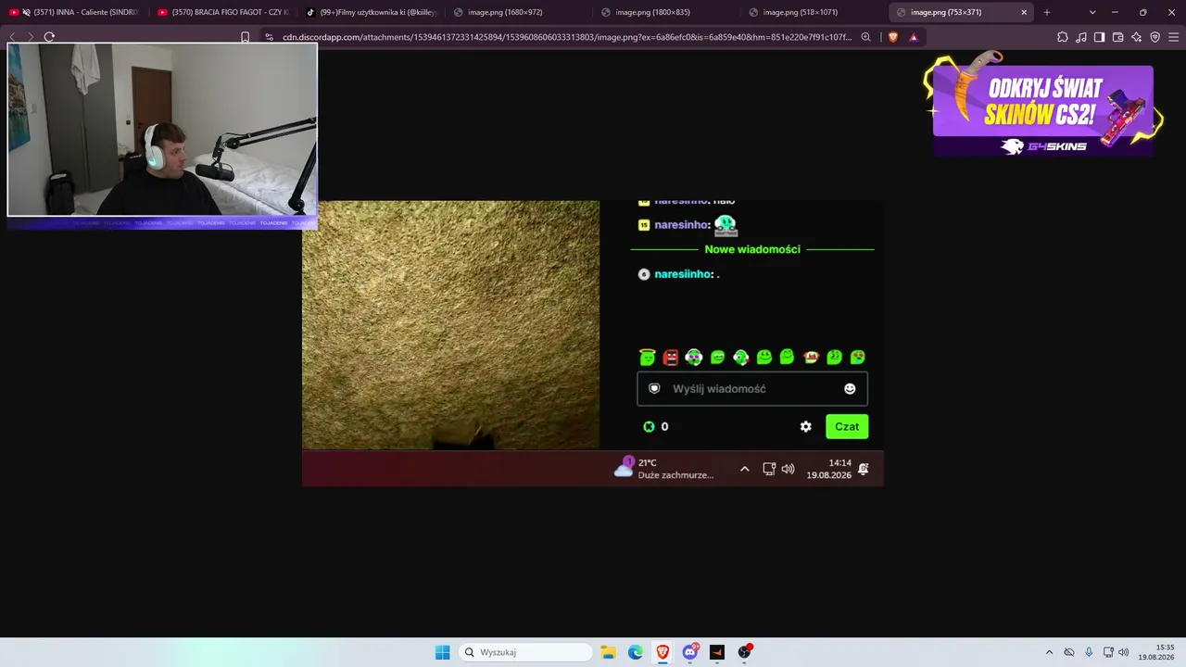Reload the current page
The height and width of the screenshot is (667, 1186).
tap(49, 37)
